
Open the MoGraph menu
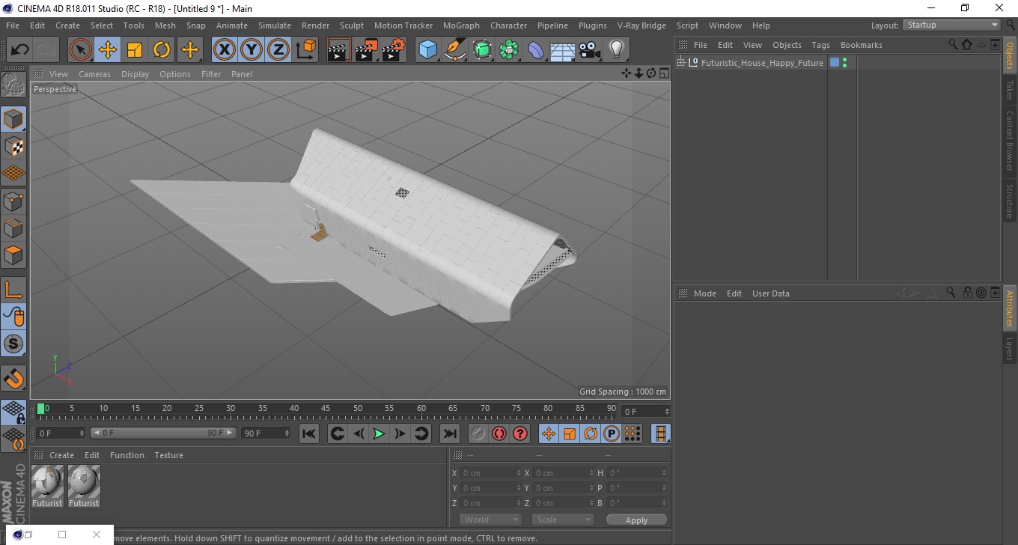[461, 25]
